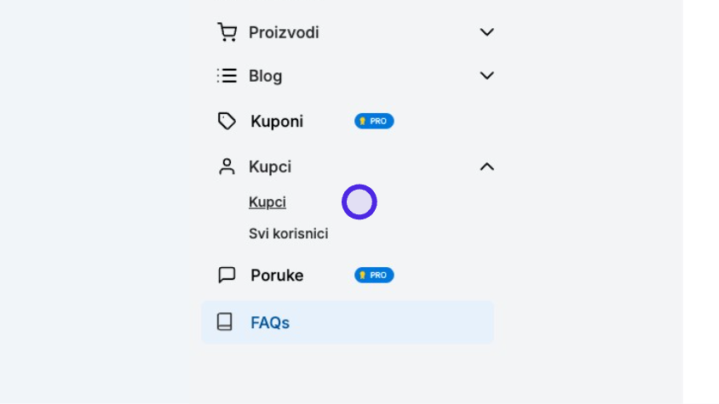Click the purple circle marker beside Kupci link
The image size is (719, 404).
[359, 202]
